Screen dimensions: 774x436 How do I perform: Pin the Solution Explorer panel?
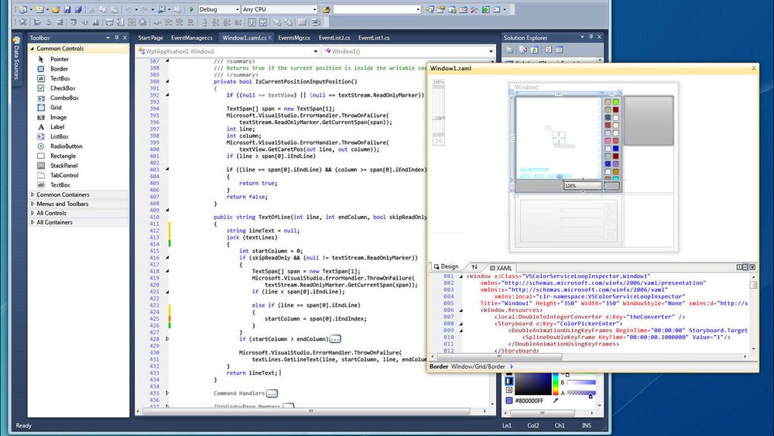point(591,37)
